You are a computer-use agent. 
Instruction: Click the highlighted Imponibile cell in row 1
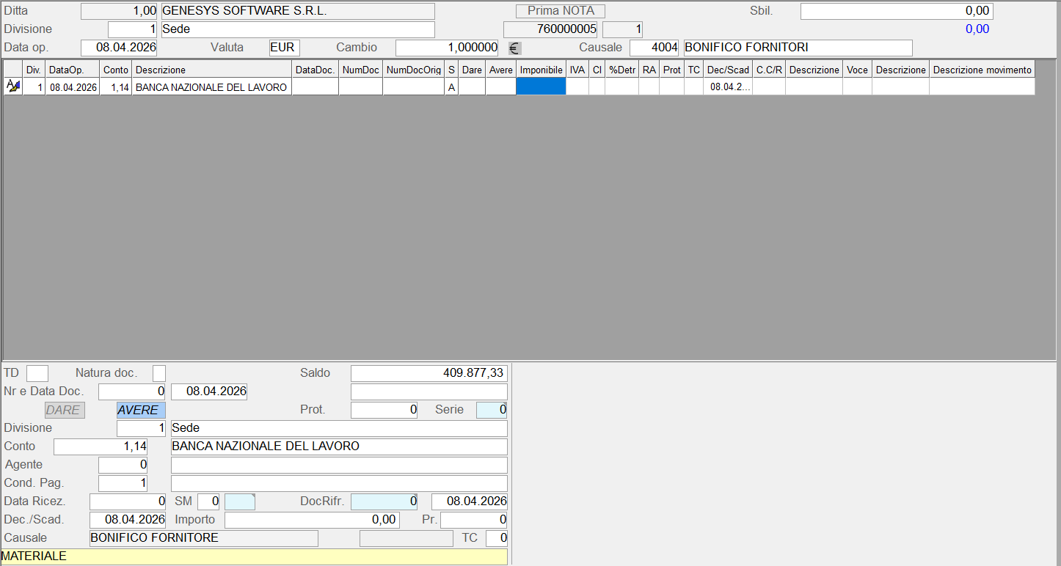click(x=541, y=87)
